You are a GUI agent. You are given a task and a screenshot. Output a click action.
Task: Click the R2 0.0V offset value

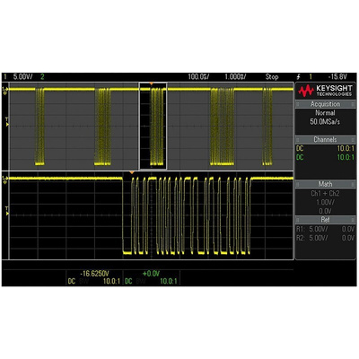[x=348, y=238]
